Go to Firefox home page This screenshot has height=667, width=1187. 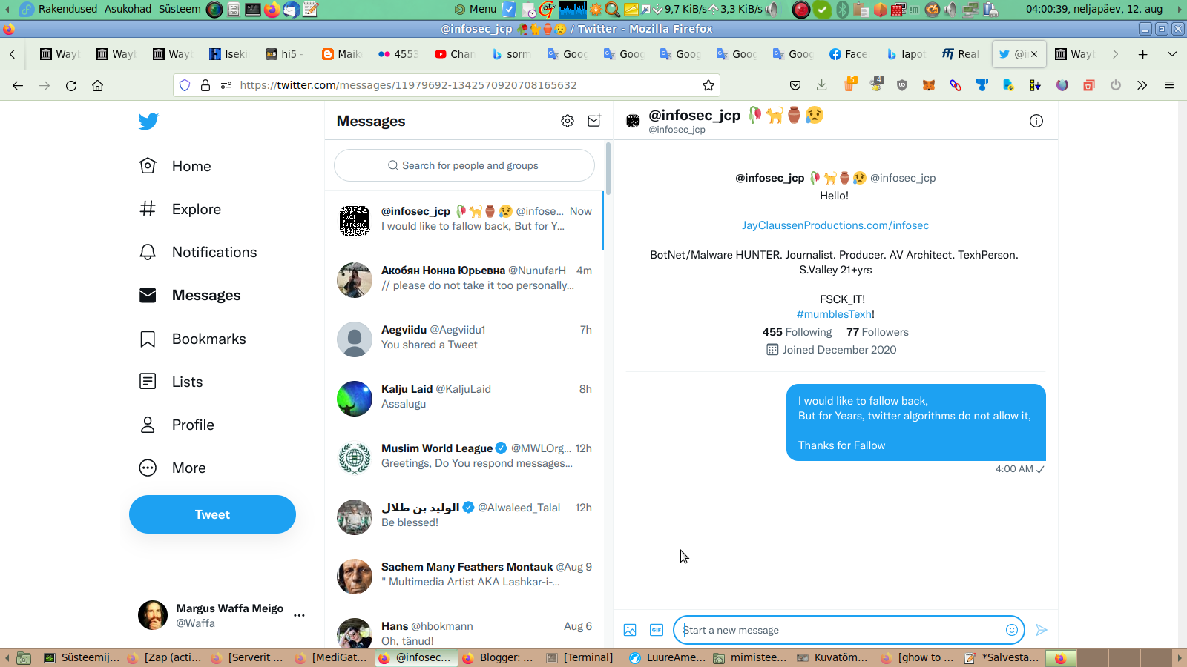coord(97,85)
